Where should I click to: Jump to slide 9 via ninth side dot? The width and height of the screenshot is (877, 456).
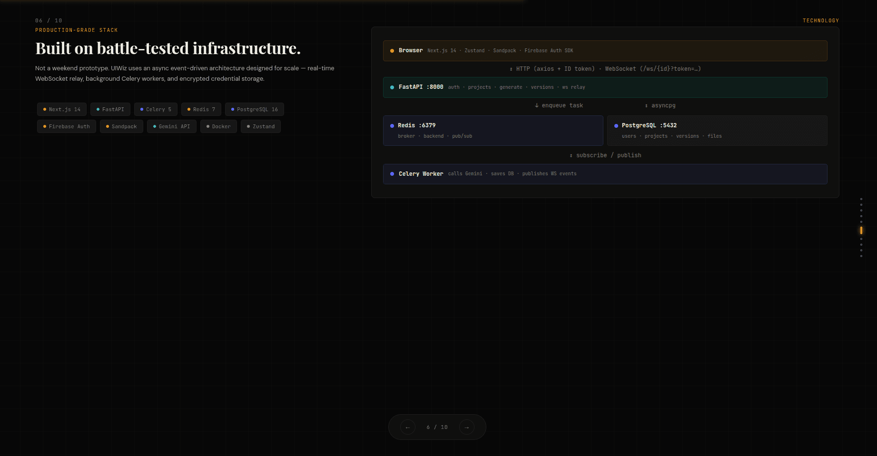click(x=861, y=250)
